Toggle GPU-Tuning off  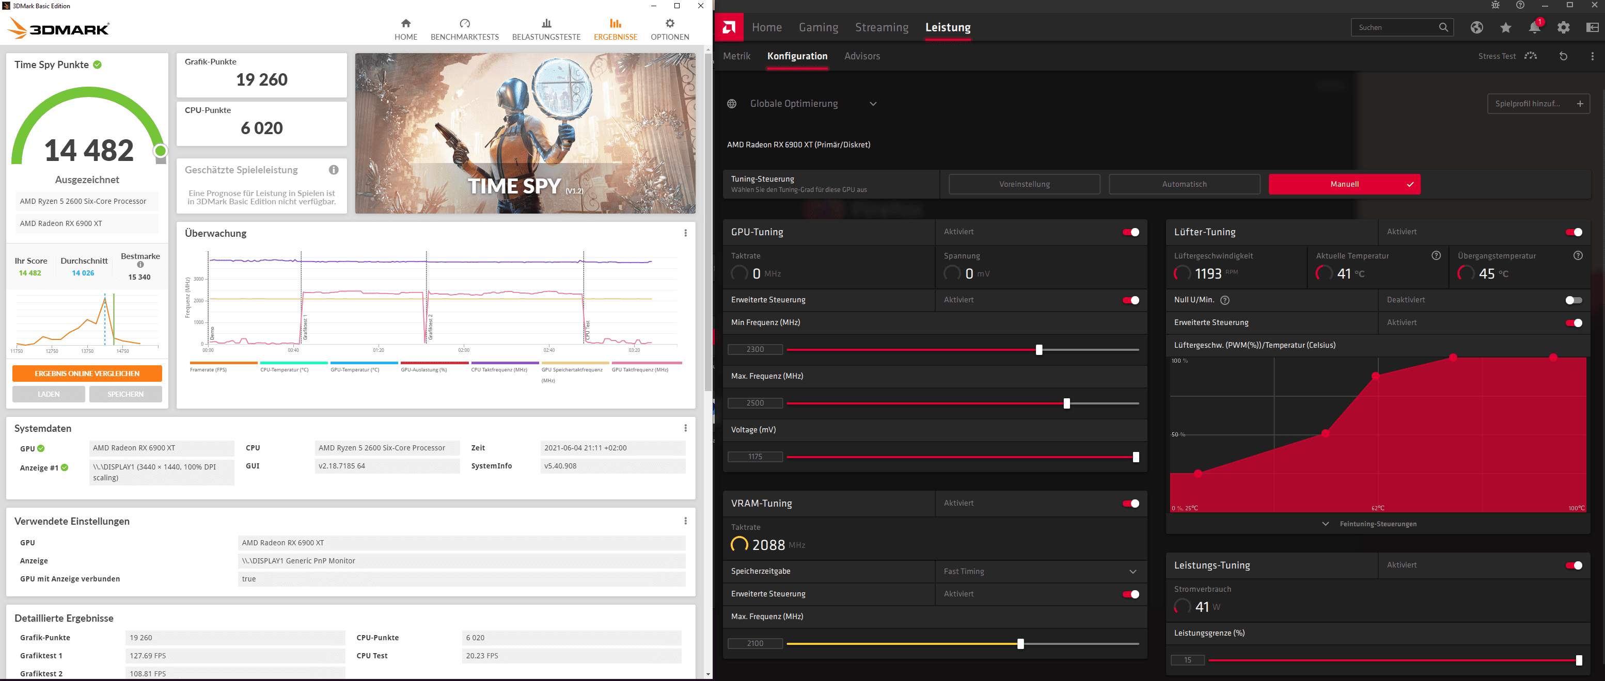[1131, 232]
